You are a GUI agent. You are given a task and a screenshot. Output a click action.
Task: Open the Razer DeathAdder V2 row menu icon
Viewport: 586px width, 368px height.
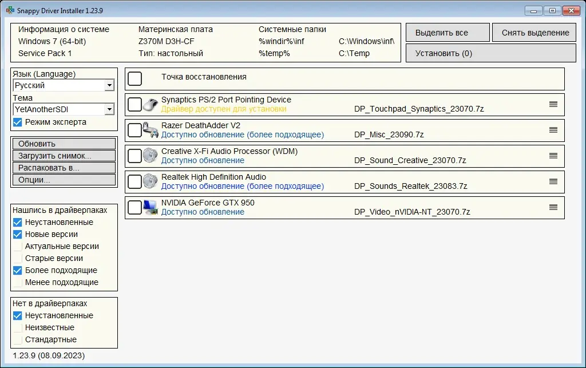pyautogui.click(x=553, y=130)
